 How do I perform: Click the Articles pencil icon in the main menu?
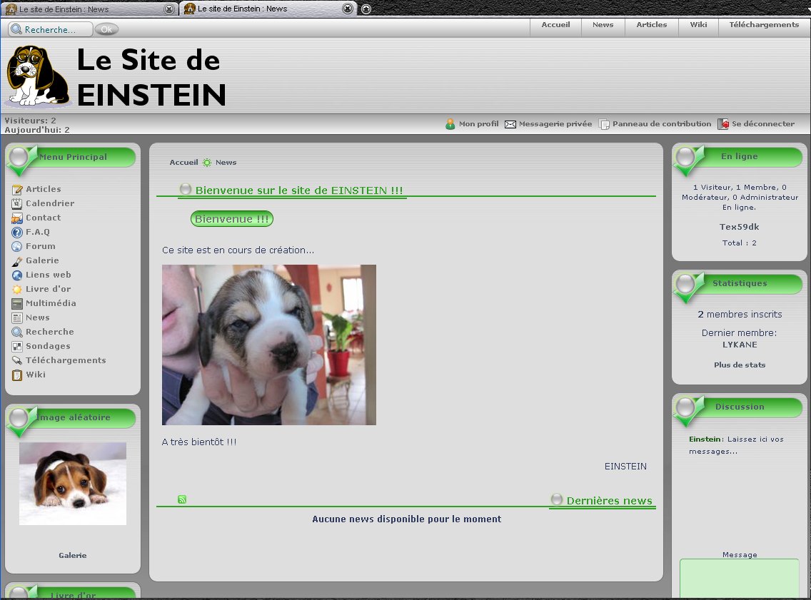(x=17, y=190)
